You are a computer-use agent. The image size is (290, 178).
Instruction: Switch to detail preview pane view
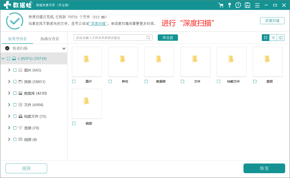[x=280, y=38]
